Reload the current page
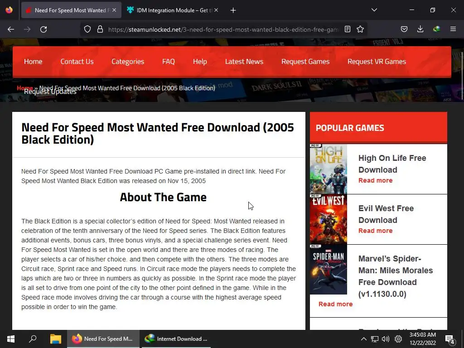This screenshot has height=348, width=464. pos(43,29)
